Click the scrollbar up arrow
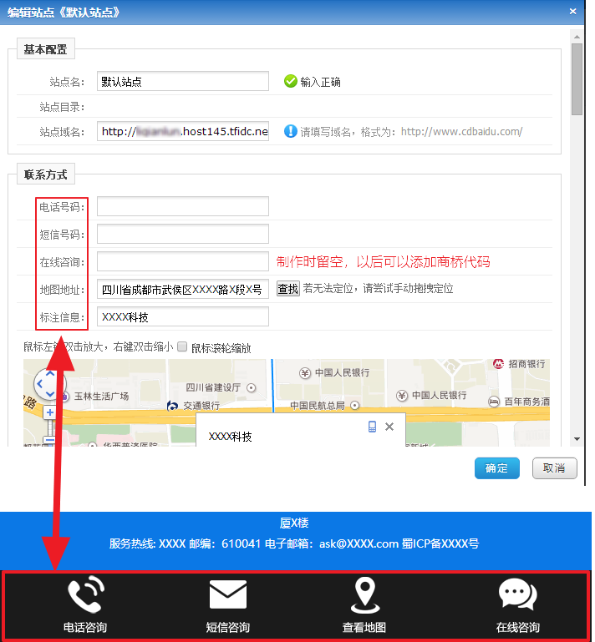The image size is (595, 642). pos(577,37)
